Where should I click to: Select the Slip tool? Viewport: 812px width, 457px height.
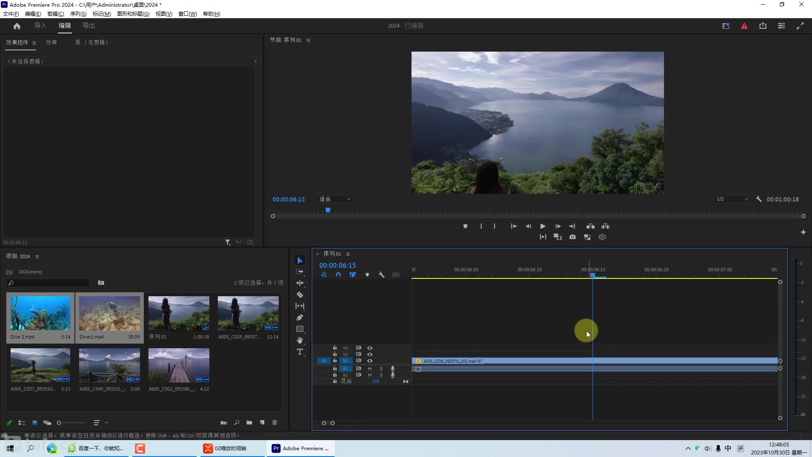(300, 306)
